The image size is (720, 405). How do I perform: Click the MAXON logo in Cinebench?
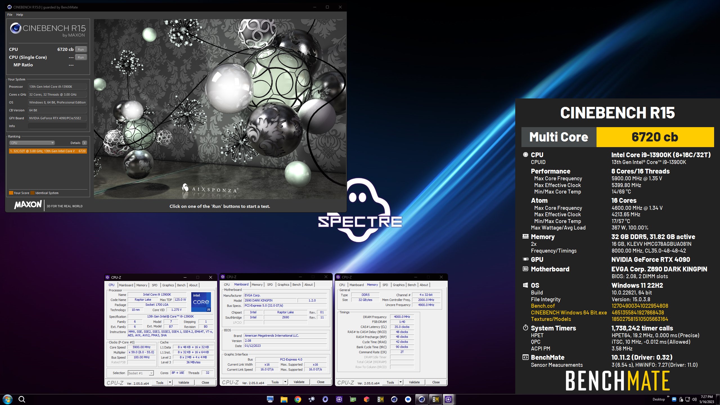(x=28, y=205)
